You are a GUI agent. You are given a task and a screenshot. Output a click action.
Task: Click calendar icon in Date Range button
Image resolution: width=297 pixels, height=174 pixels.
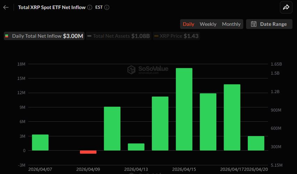pyautogui.click(x=254, y=24)
